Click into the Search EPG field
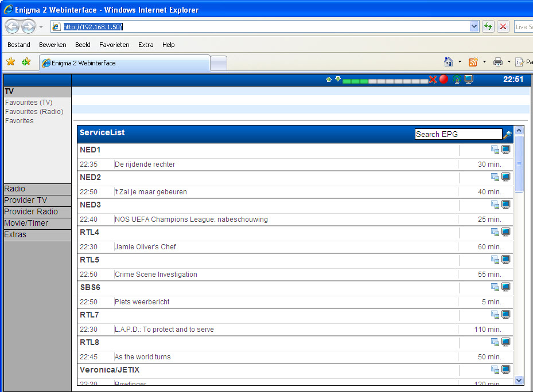 pos(458,134)
